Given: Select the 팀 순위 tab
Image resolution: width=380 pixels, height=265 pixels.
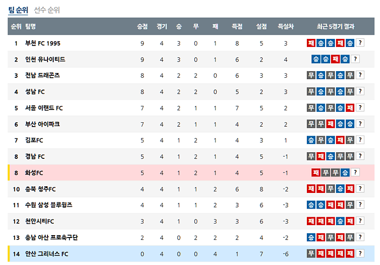Looking at the screenshot, I should (x=19, y=10).
